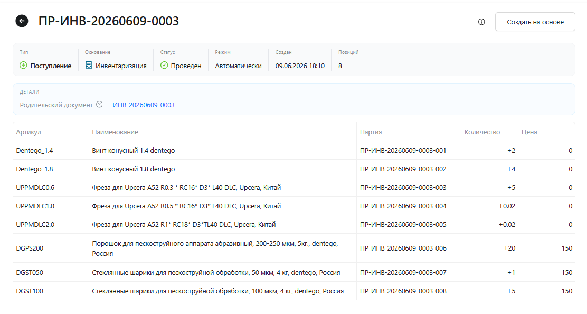The height and width of the screenshot is (314, 587).
Task: Click the Порошок для пескоструйного аппарата name
Action: pos(215,248)
